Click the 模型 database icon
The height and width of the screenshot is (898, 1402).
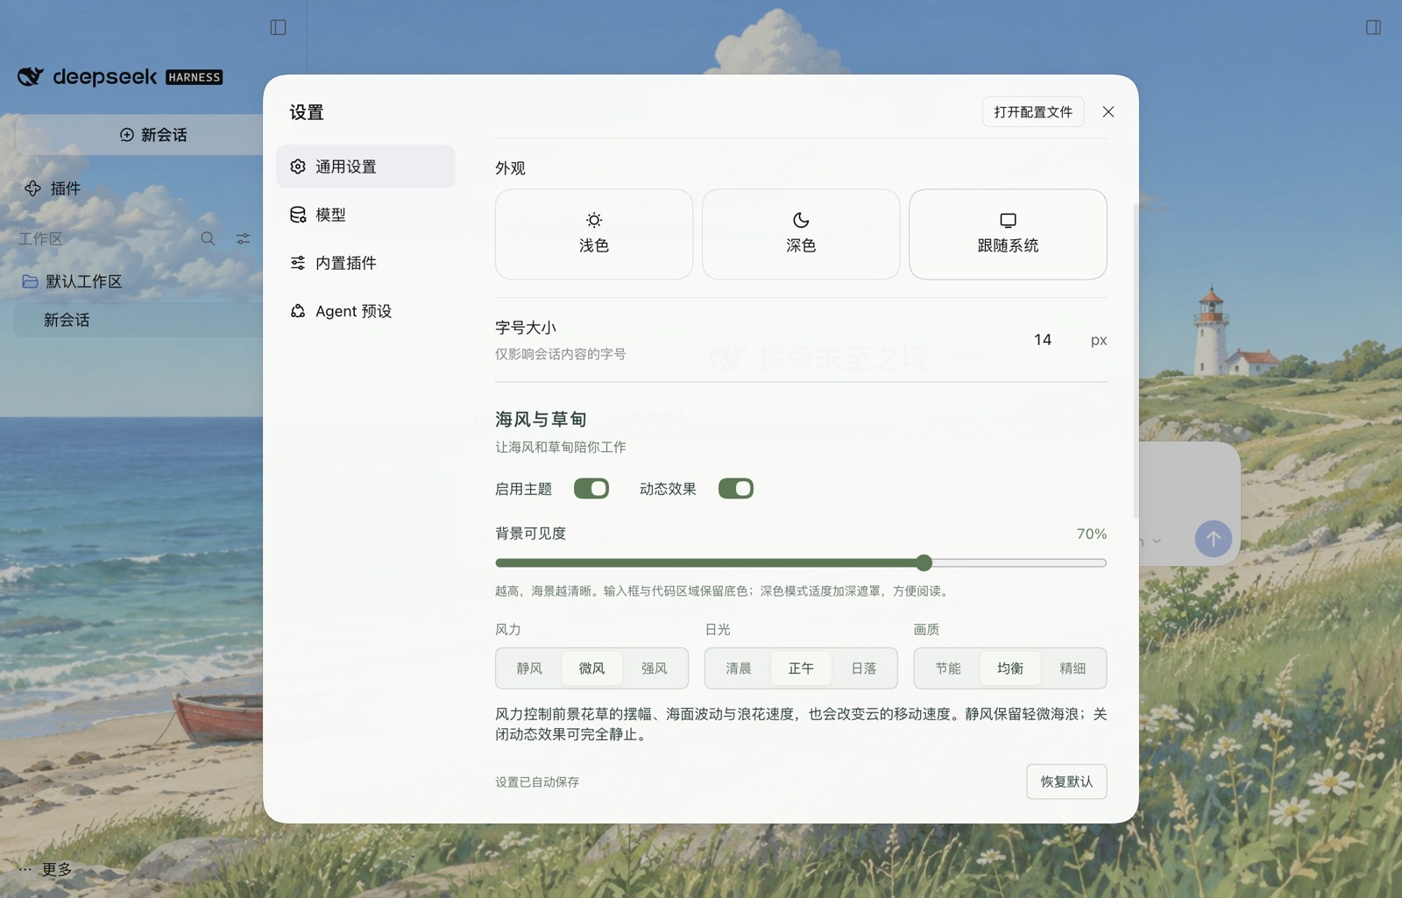tap(298, 215)
